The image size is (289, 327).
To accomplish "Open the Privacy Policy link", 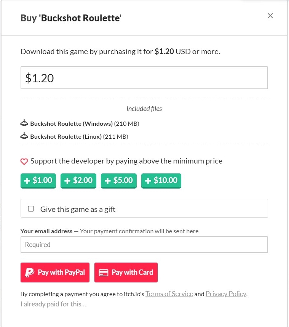I will 226,294.
